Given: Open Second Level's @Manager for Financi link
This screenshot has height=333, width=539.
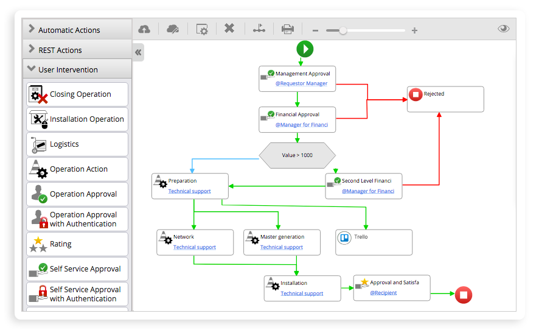Looking at the screenshot, I should coord(368,191).
